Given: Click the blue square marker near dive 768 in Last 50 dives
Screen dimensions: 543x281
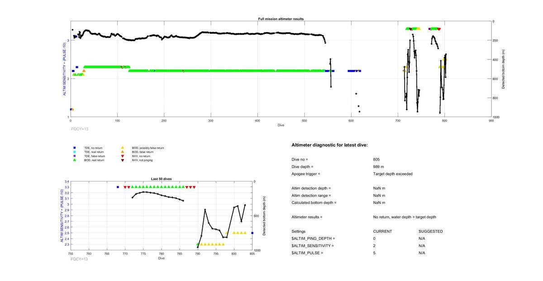Looking at the screenshot, I should click(x=118, y=187).
